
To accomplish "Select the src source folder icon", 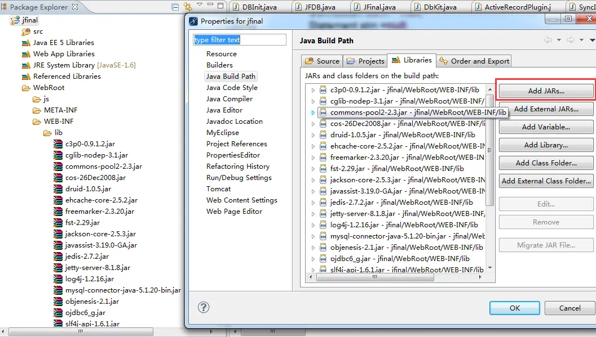I will coord(26,32).
